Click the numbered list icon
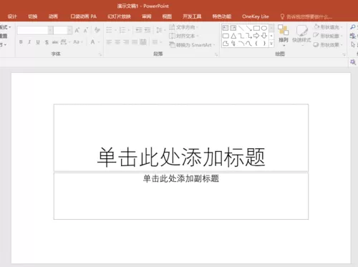Image resolution: width=358 pixels, height=267 pixels. pyautogui.click(x=122, y=30)
